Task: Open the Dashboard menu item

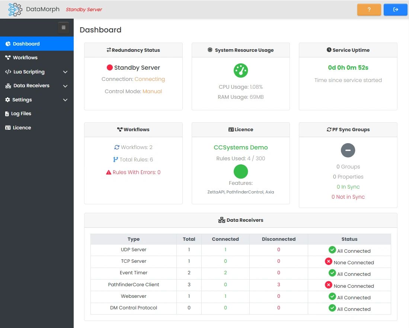Action: 26,44
